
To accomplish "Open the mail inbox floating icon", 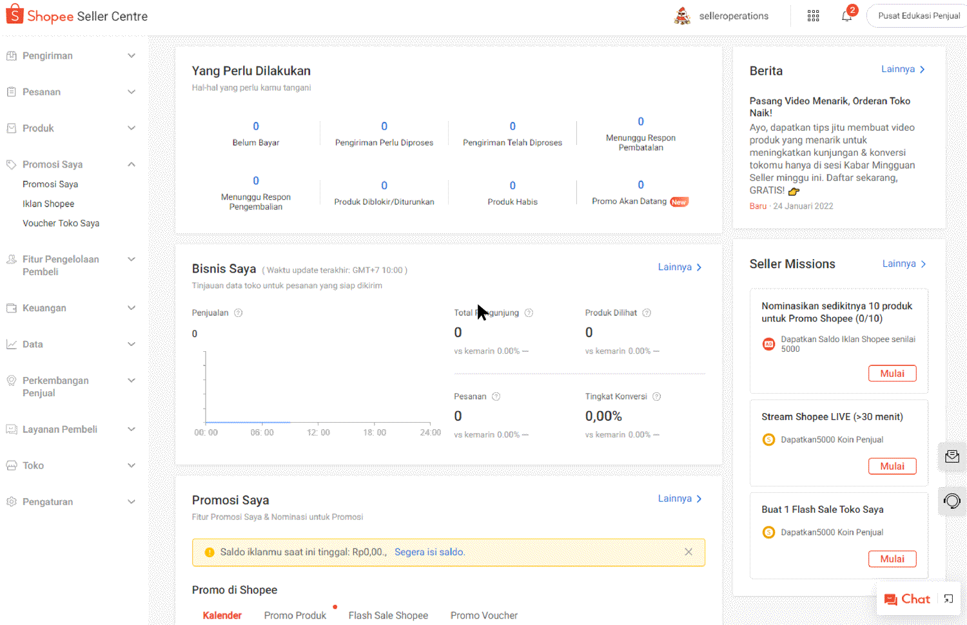I will [x=952, y=457].
